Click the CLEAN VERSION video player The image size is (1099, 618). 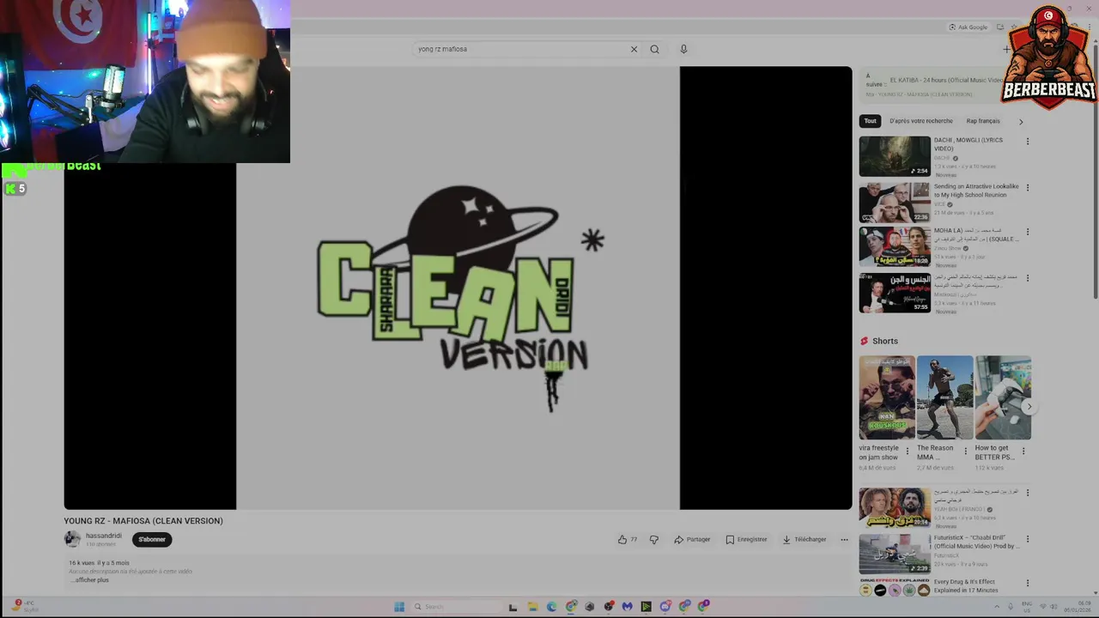458,288
